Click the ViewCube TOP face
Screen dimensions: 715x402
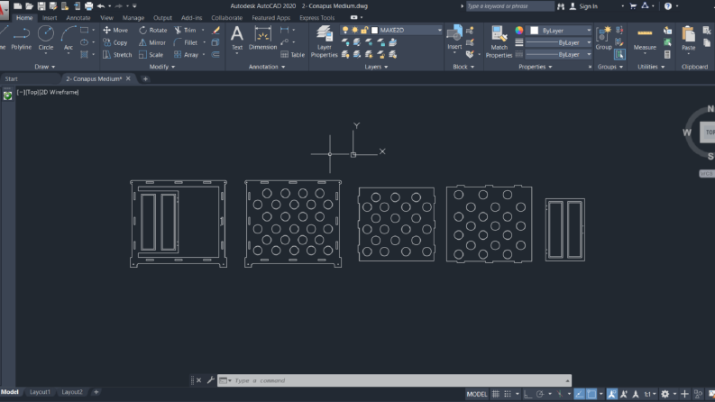pos(708,132)
